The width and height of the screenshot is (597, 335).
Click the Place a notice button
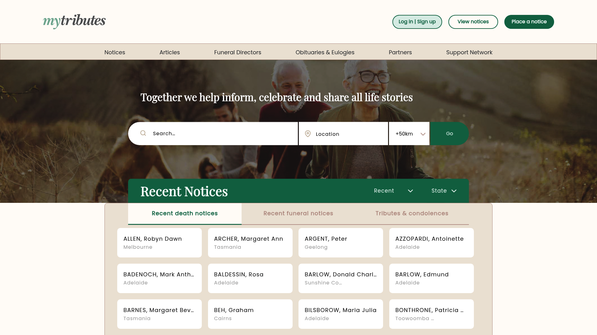pyautogui.click(x=529, y=22)
